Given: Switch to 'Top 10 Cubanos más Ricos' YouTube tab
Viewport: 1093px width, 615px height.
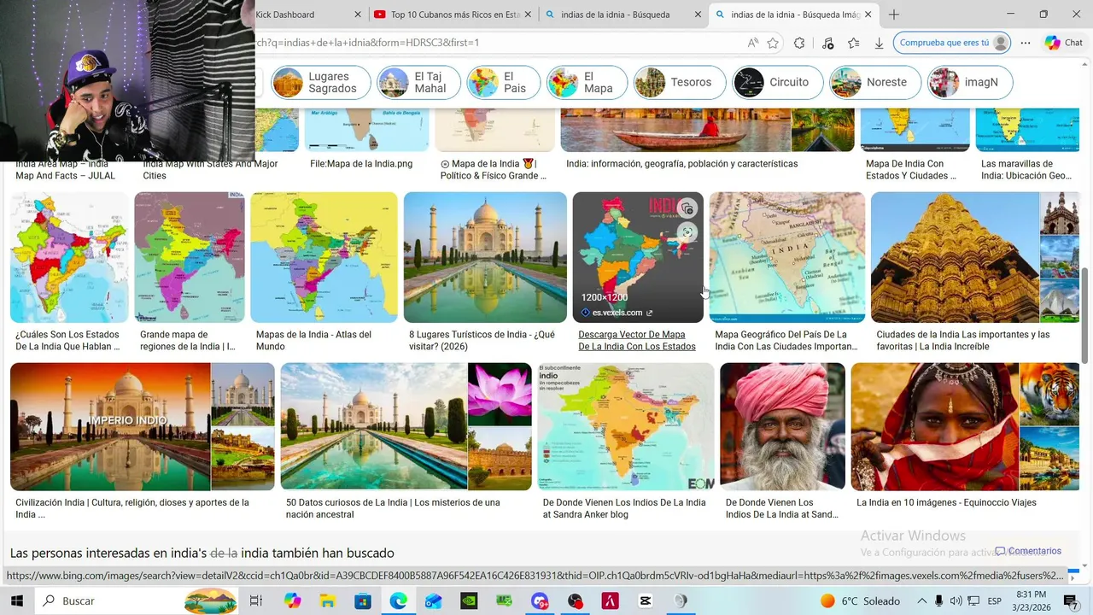Looking at the screenshot, I should (453, 15).
